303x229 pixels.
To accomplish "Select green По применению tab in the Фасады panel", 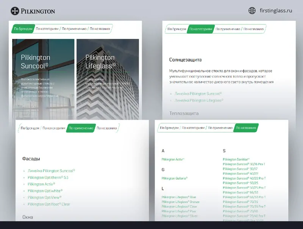I will pos(81,128).
